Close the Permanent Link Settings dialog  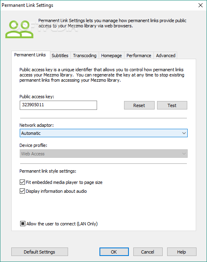pyautogui.click(x=201, y=5)
